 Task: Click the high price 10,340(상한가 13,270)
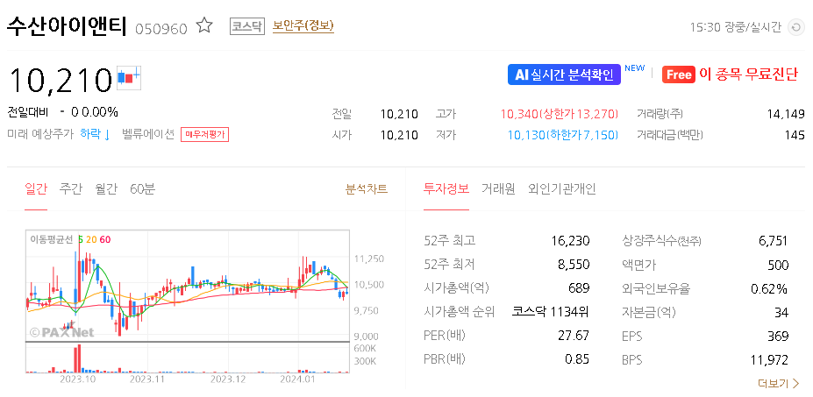560,114
